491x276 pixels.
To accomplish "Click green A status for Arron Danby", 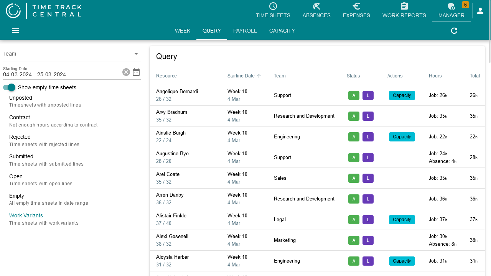I will 354,199.
